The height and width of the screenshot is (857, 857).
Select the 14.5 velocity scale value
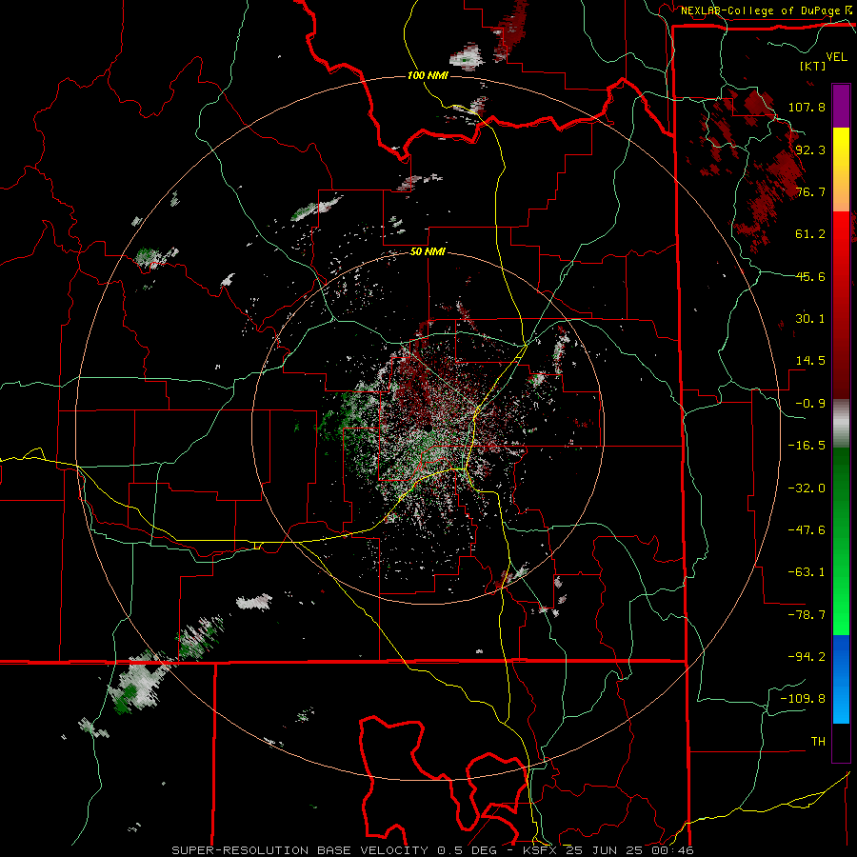[x=810, y=361]
